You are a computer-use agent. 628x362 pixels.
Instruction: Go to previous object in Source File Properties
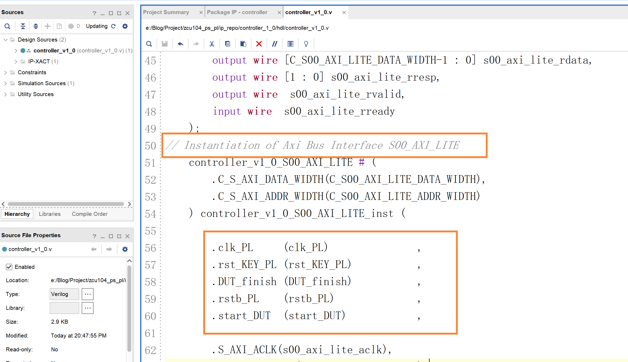tap(94, 249)
